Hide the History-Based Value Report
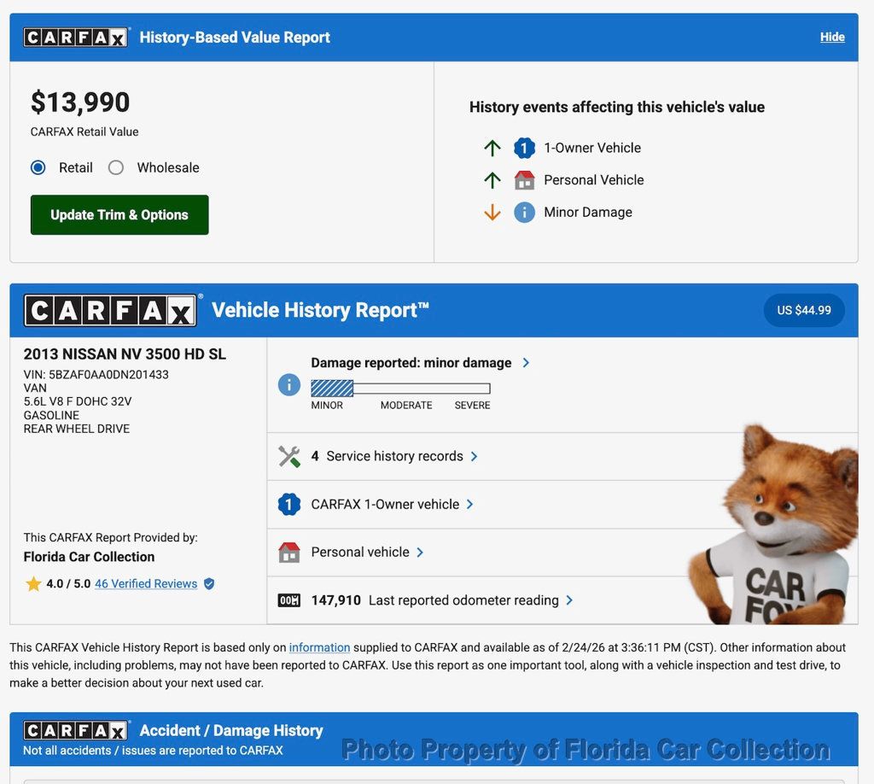Screen dimensions: 874x784 (x=832, y=37)
